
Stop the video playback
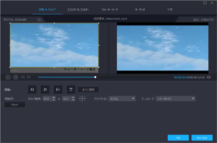point(16,77)
